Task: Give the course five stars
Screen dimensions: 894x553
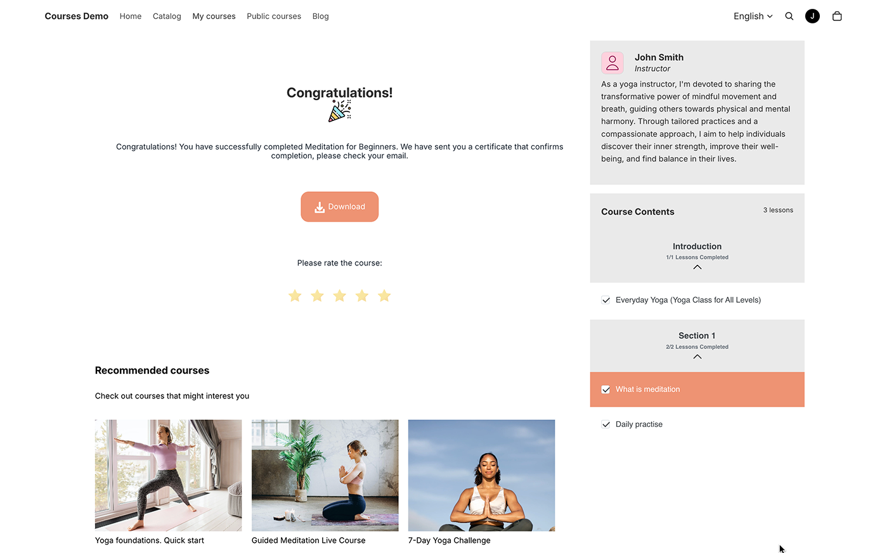Action: click(384, 296)
